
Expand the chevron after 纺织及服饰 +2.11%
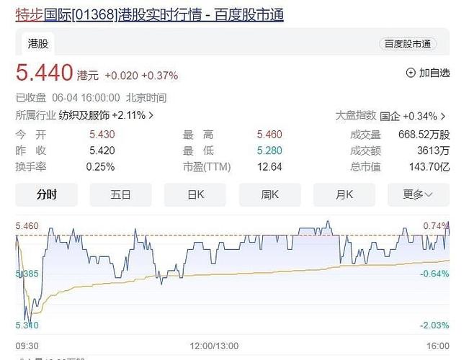pos(151,115)
